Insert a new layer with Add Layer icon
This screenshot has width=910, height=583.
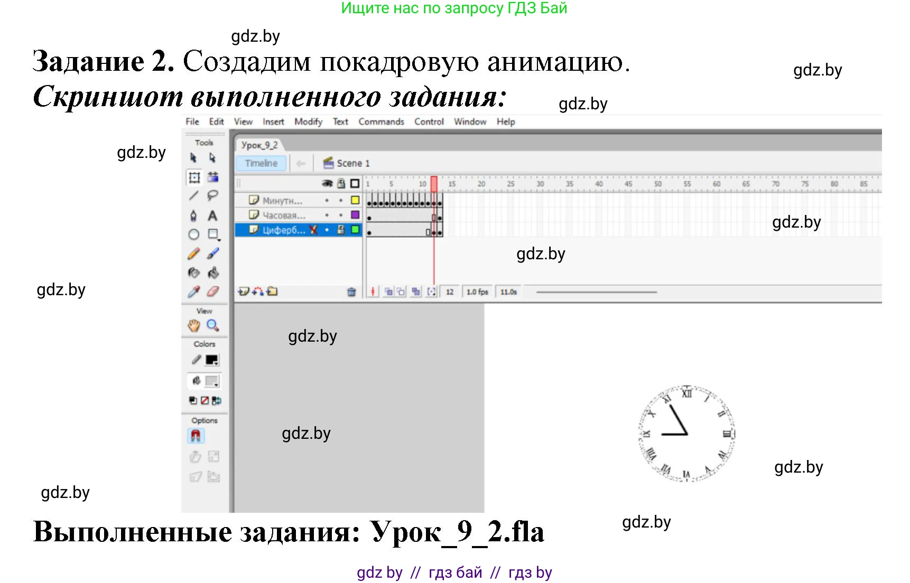pos(243,291)
